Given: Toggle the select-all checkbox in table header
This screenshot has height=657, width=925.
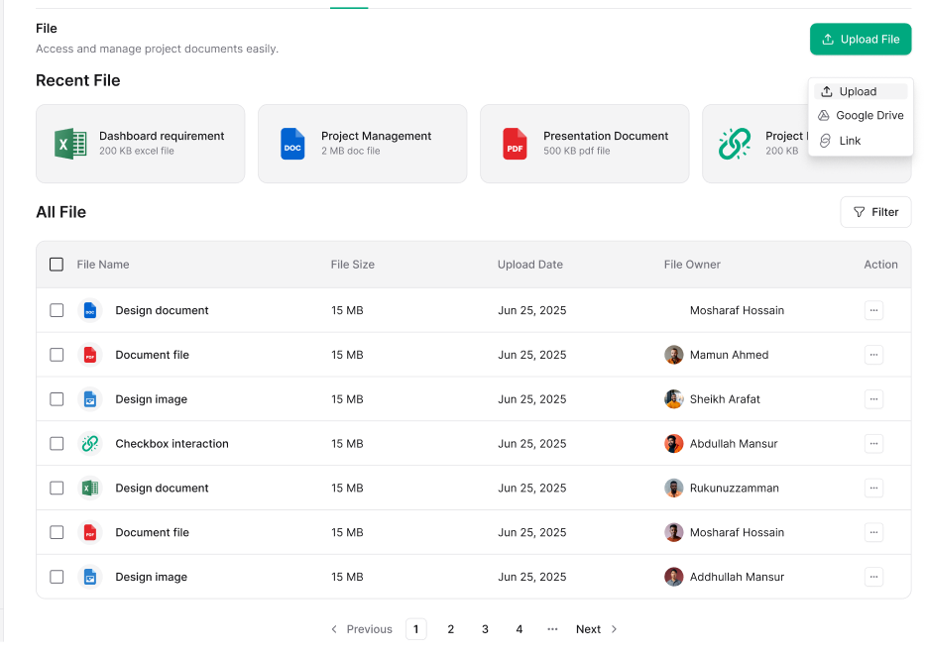Looking at the screenshot, I should pos(57,265).
